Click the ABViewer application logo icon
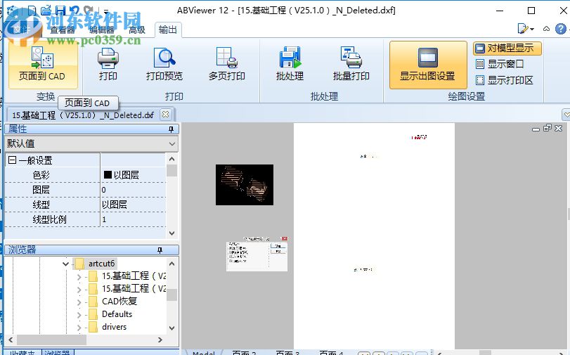Screen dimensions: 570x355 coord(13,10)
